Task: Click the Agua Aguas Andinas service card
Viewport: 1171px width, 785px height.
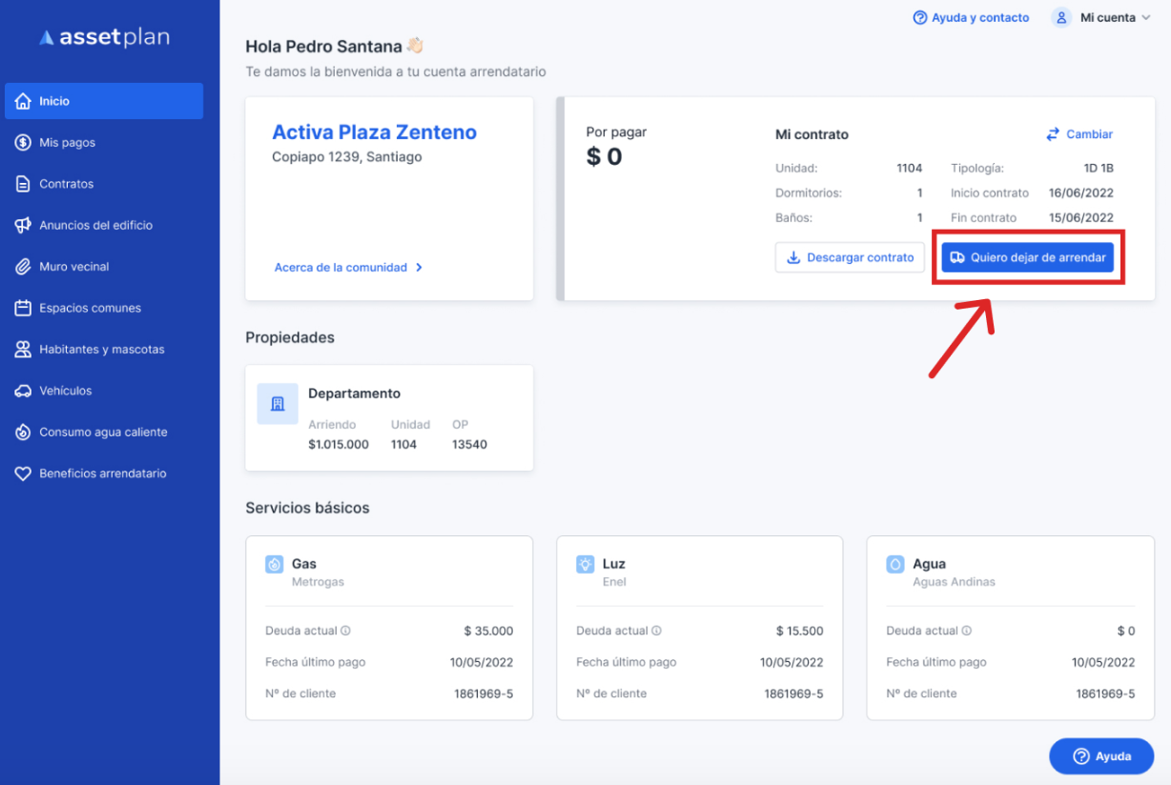Action: point(1010,628)
